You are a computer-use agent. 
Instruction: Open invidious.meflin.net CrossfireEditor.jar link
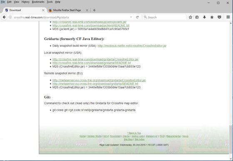pos(132,46)
